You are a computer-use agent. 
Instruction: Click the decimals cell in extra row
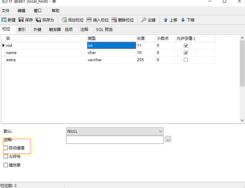pyautogui.click(x=166, y=60)
